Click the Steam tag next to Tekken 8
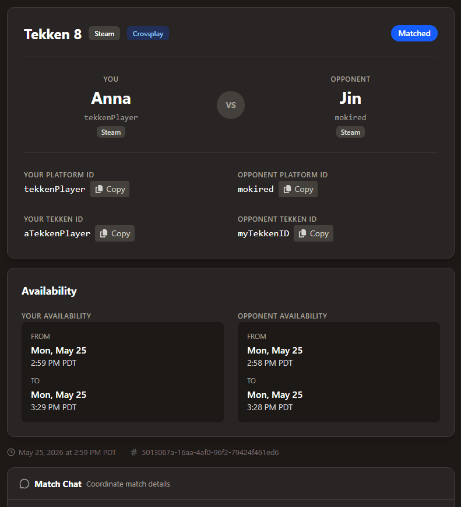The image size is (461, 507). (x=104, y=34)
